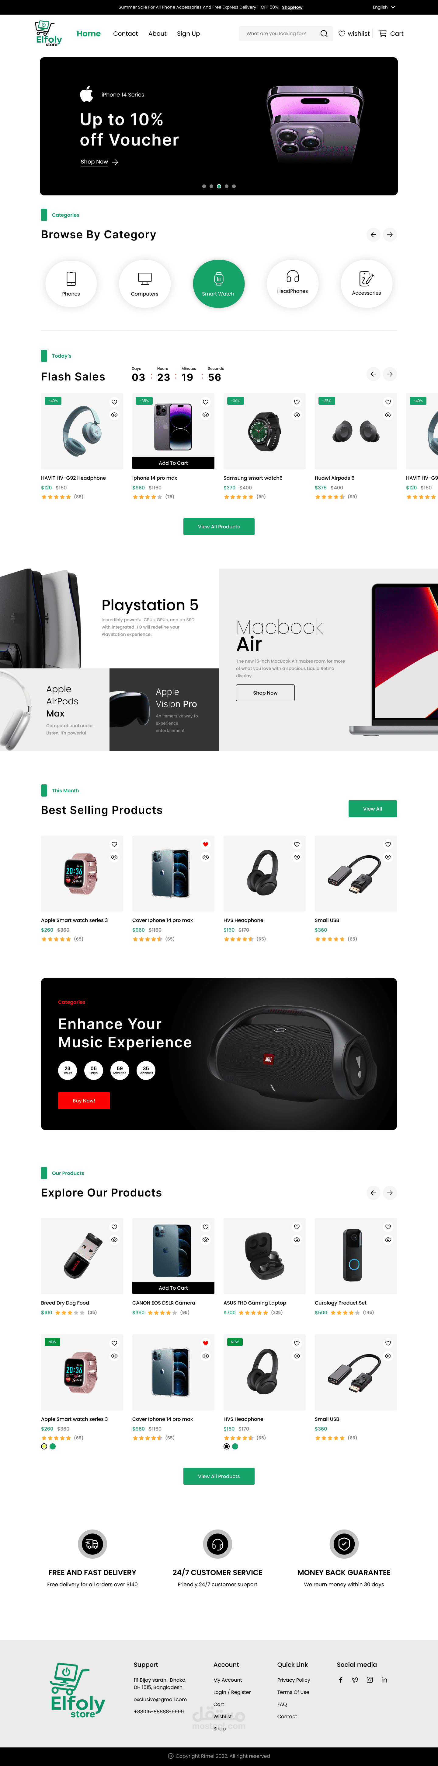Click the search magnifier icon
The image size is (438, 1766).
[324, 33]
